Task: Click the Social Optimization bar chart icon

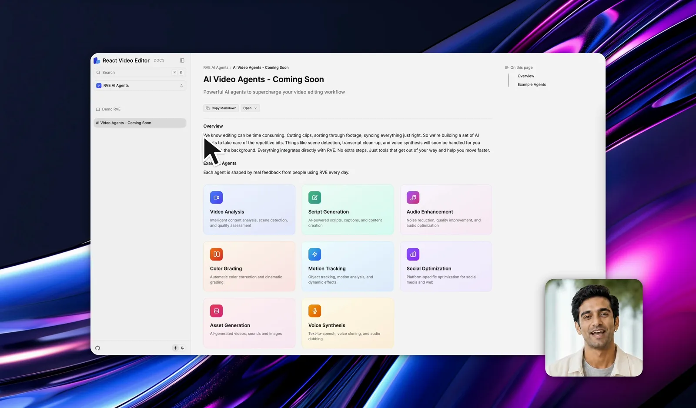Action: click(413, 254)
